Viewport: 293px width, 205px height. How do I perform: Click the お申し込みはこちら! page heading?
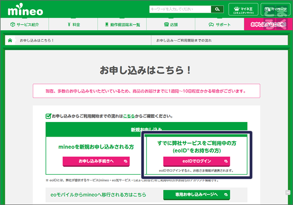[146, 70]
